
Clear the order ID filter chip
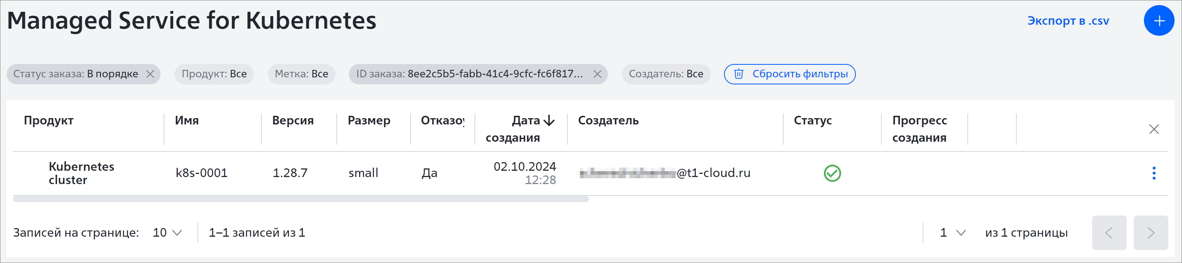pos(597,74)
